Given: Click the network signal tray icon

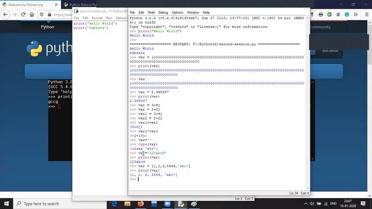Looking at the screenshot, I should pyautogui.click(x=325, y=204).
